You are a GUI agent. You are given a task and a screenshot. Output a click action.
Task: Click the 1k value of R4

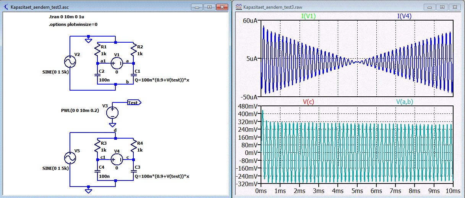[x=140, y=149]
